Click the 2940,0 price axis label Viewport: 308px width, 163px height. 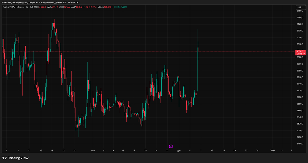point(300,84)
